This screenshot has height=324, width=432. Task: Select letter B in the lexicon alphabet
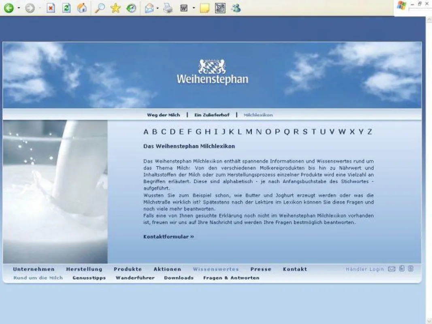coord(155,132)
